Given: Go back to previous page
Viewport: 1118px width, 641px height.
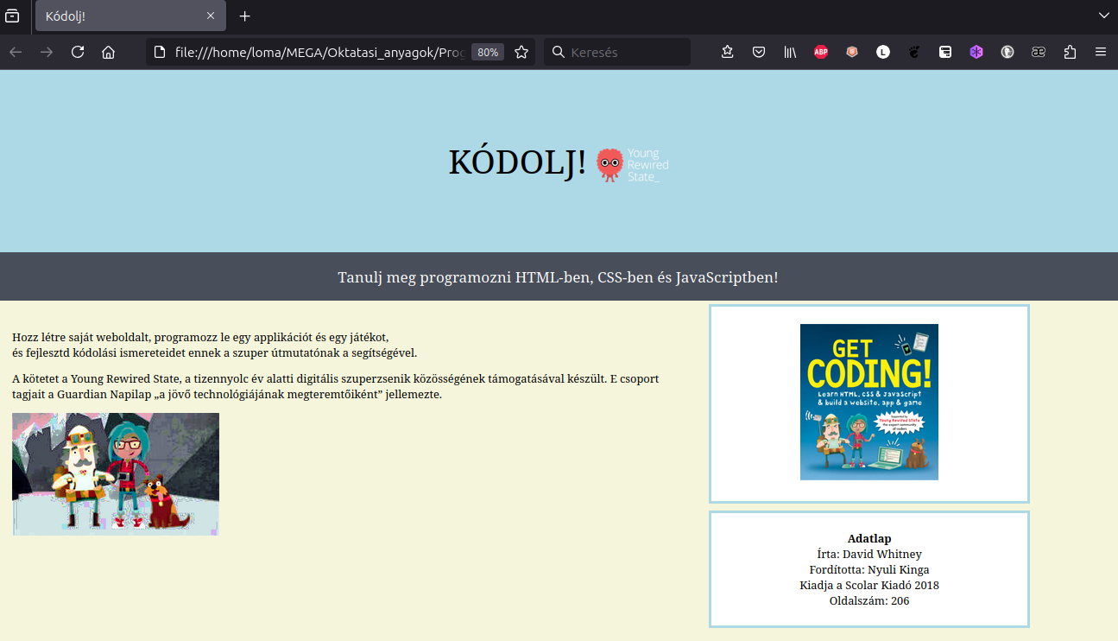Looking at the screenshot, I should pos(16,52).
